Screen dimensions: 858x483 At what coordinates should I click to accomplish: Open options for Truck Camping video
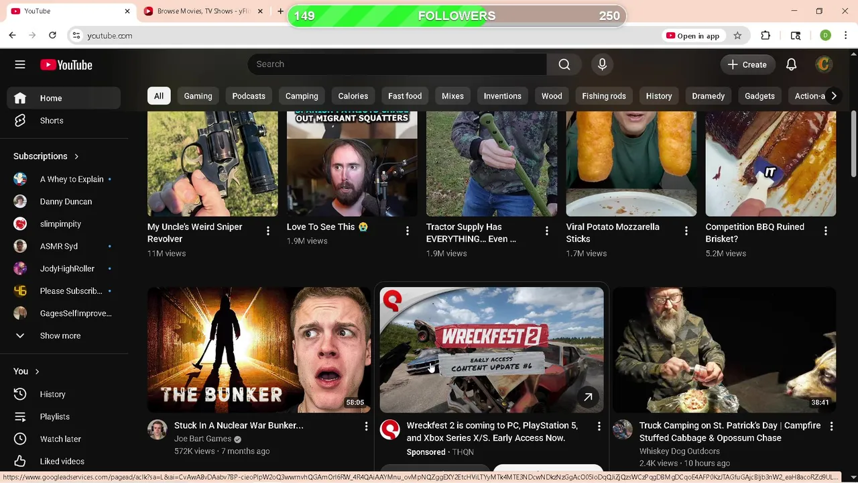click(831, 427)
